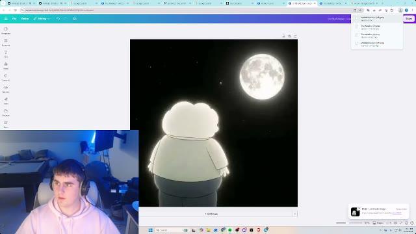
Task: Click the thumbnail in the download notification
Action: coord(356,211)
